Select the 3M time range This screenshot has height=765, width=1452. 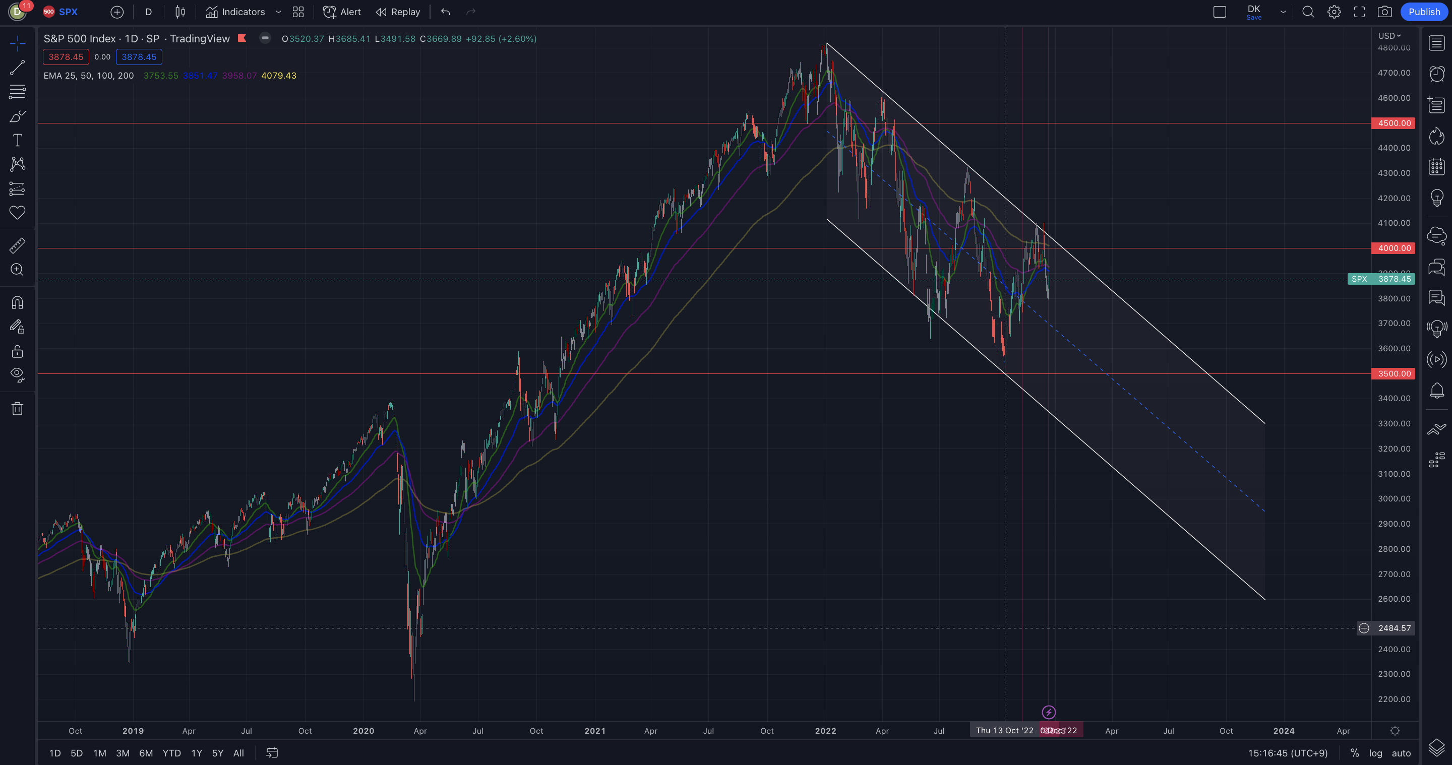123,753
